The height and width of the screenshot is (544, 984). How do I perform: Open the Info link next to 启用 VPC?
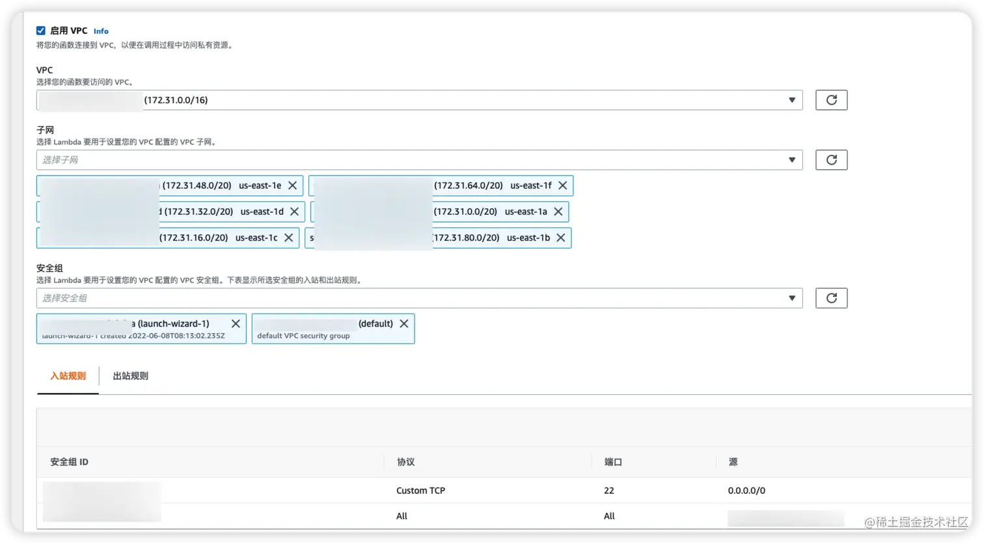[101, 31]
